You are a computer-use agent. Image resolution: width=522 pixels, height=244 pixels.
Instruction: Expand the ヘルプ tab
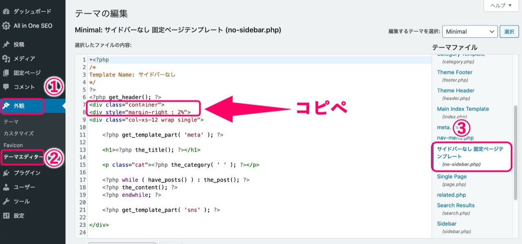pyautogui.click(x=501, y=5)
